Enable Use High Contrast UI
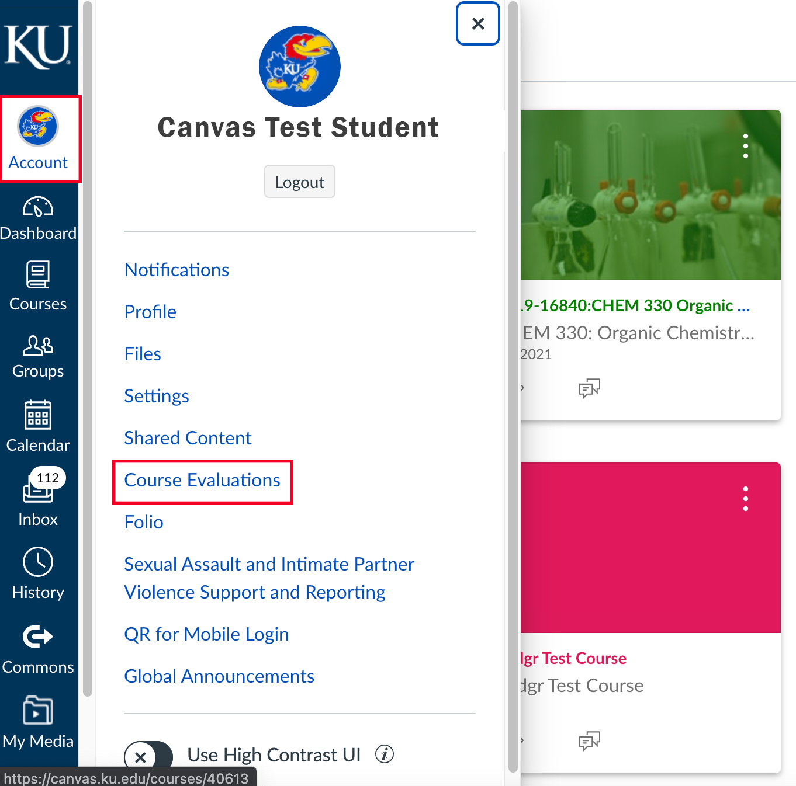Image resolution: width=796 pixels, height=786 pixels. tap(148, 755)
